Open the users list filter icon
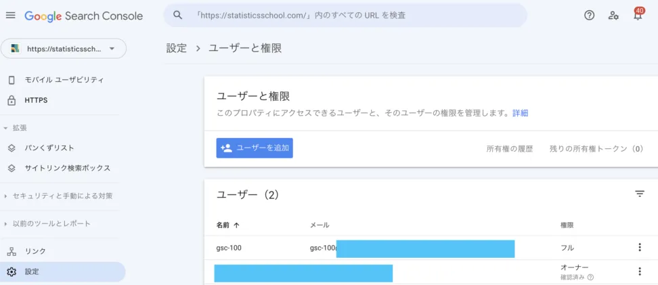 pyautogui.click(x=640, y=194)
